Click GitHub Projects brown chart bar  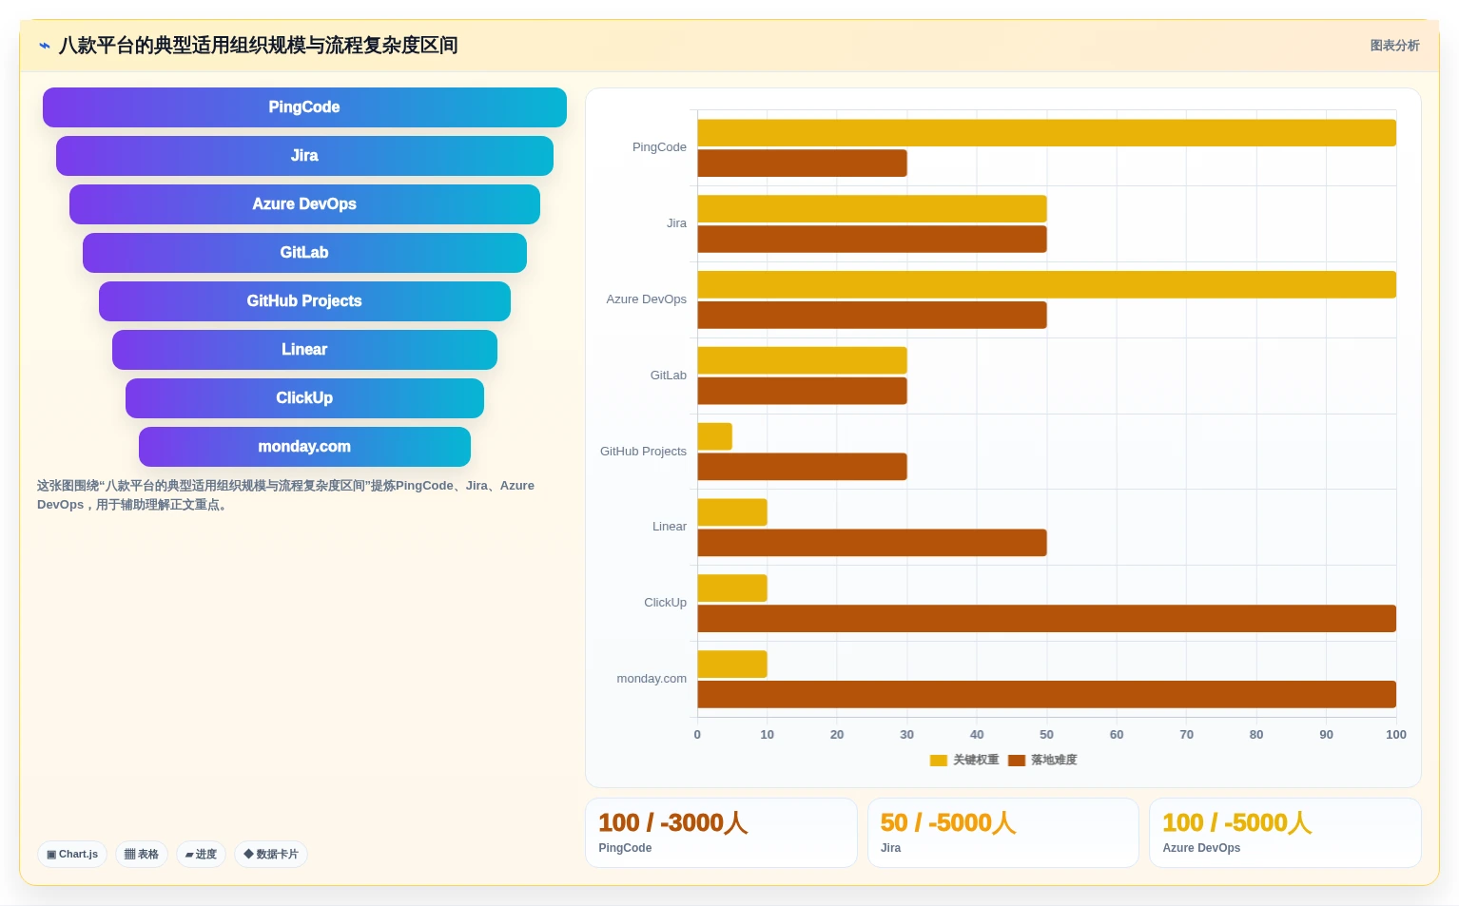(802, 467)
